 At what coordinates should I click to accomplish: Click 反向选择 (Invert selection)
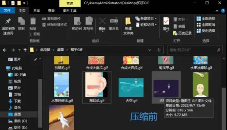(206, 31)
